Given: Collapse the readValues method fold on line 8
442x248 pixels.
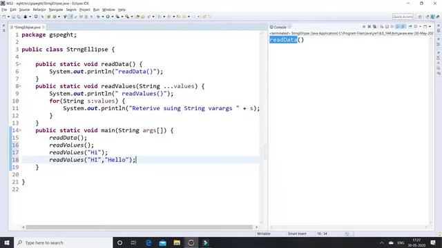Looking at the screenshot, I should point(20,86).
